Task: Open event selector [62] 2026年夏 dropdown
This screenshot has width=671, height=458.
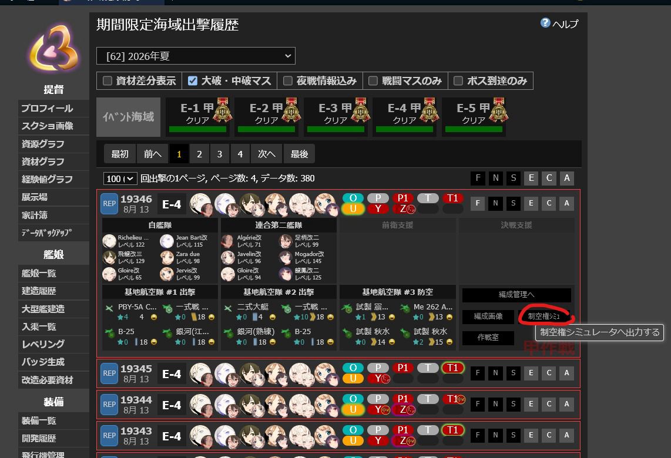Action: point(196,56)
